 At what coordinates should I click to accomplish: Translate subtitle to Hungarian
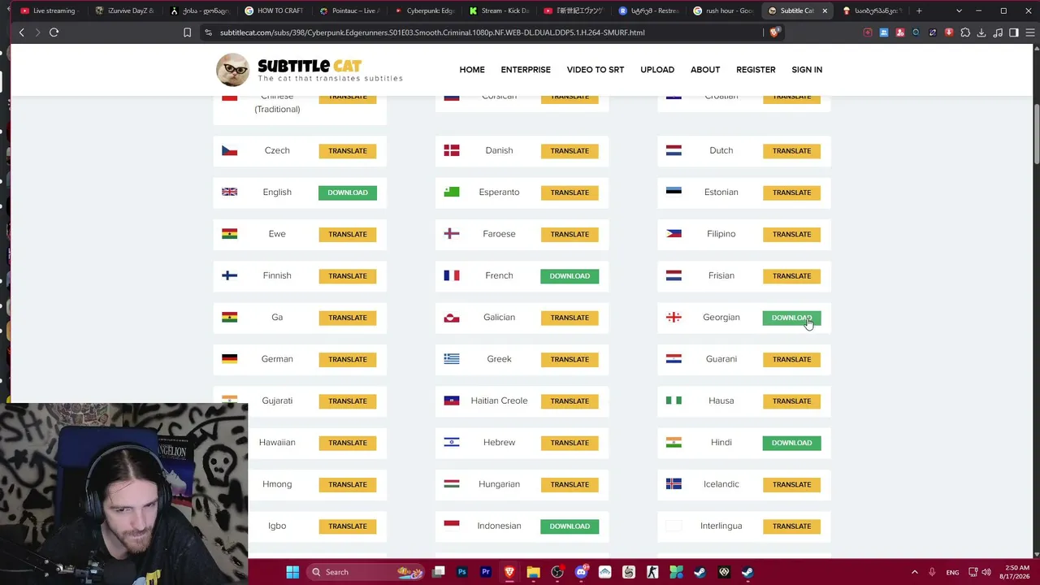coord(570,484)
